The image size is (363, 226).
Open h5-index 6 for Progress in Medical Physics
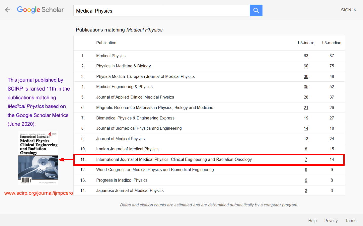coord(306,180)
